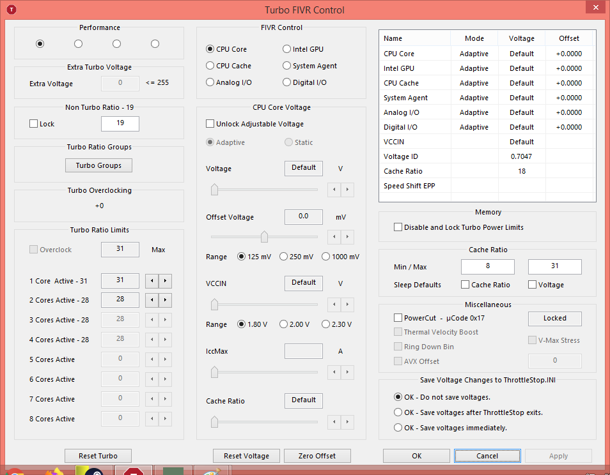Click the Reset Turbo button
The image size is (610, 475).
[x=98, y=456]
